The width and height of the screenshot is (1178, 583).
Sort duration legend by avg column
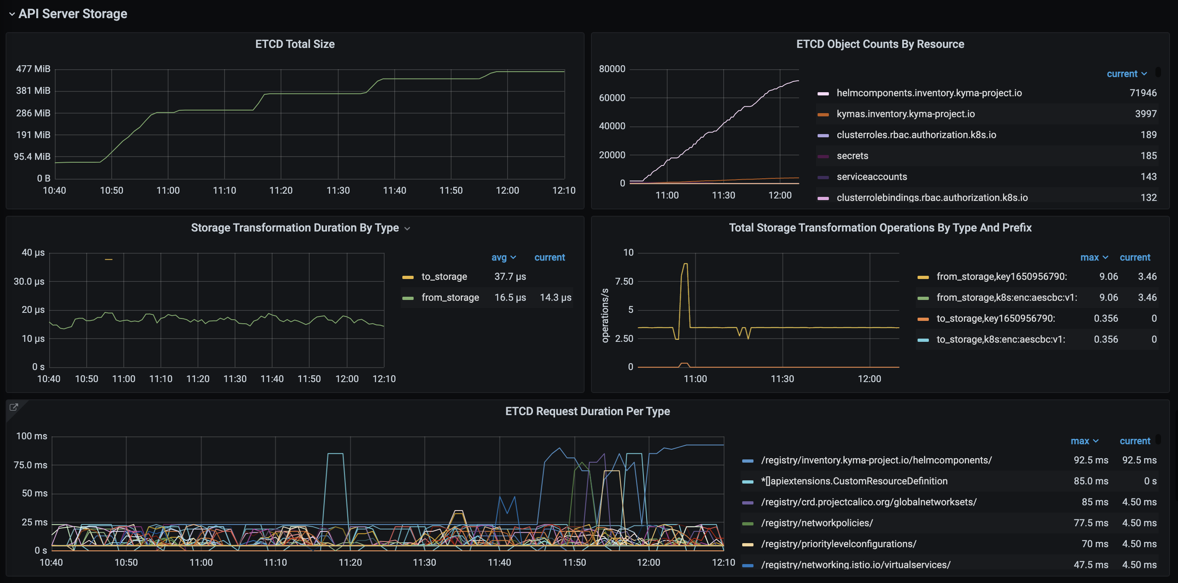coord(499,258)
